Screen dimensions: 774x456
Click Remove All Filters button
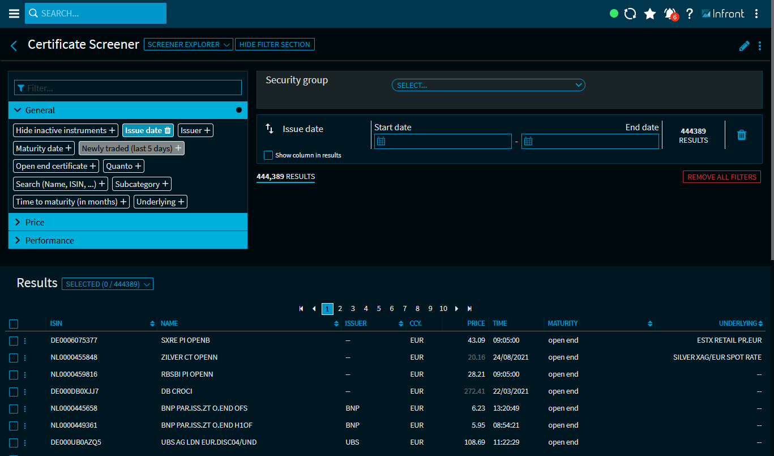point(721,177)
